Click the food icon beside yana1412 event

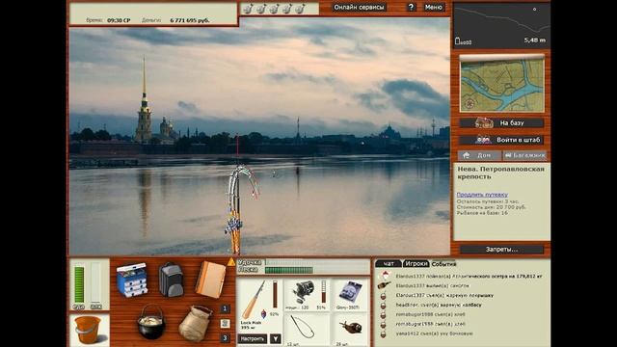(x=384, y=334)
